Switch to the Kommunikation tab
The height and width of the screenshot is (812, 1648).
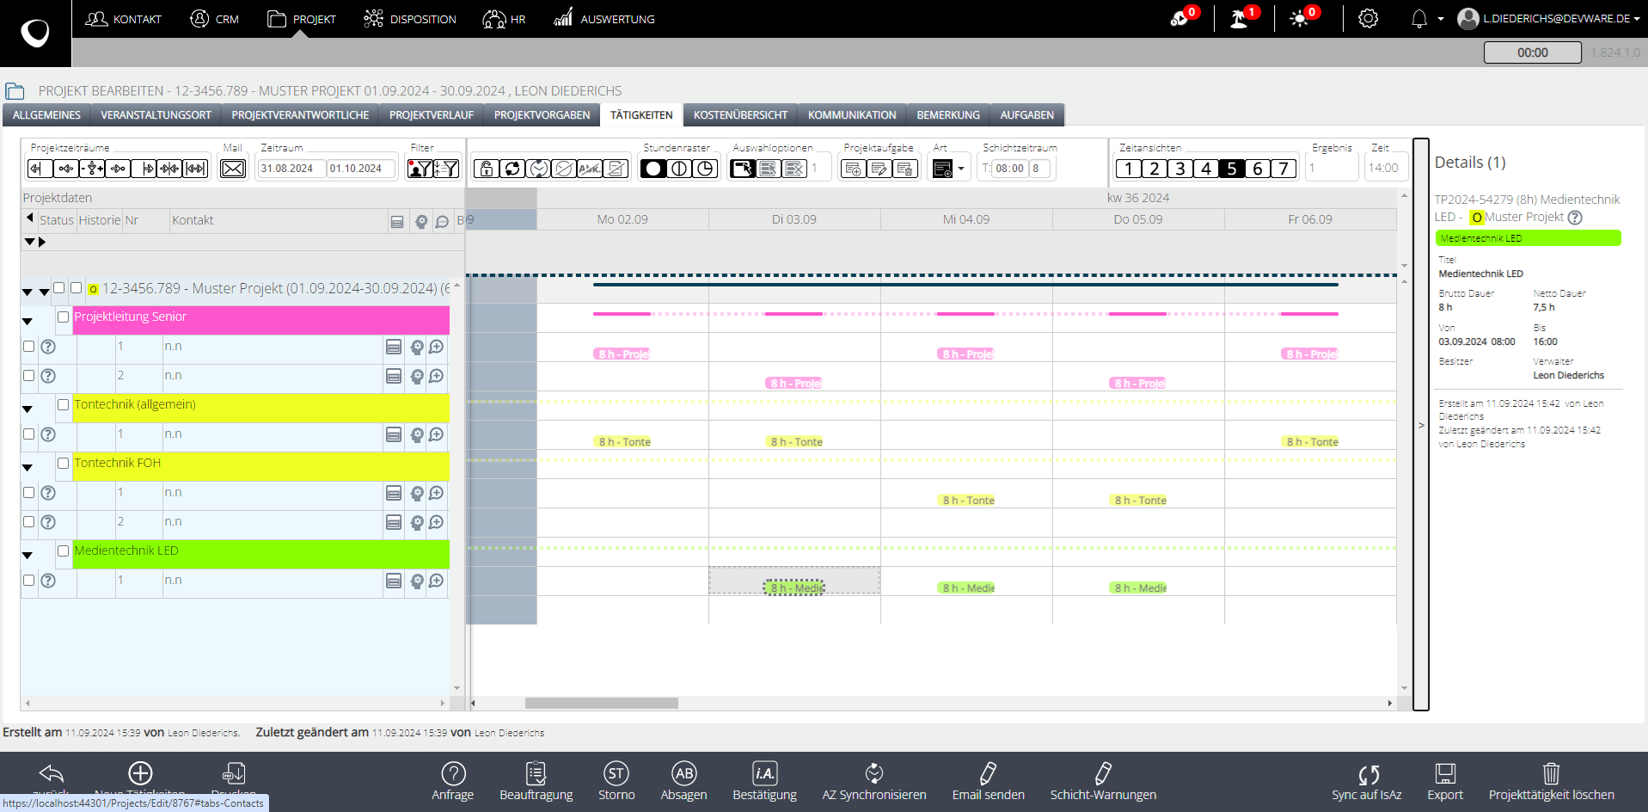pos(852,115)
